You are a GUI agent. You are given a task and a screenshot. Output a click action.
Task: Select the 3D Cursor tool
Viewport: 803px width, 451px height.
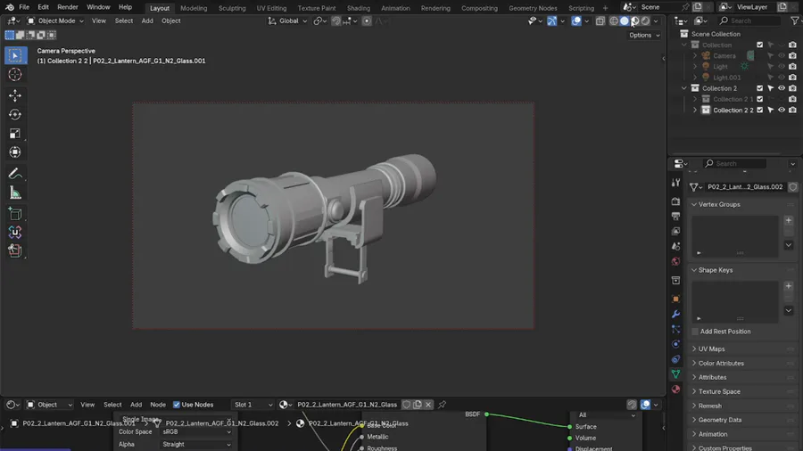pyautogui.click(x=15, y=75)
